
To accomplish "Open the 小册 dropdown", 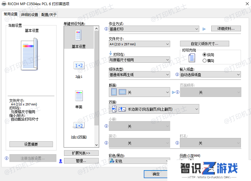I will click(x=139, y=126).
